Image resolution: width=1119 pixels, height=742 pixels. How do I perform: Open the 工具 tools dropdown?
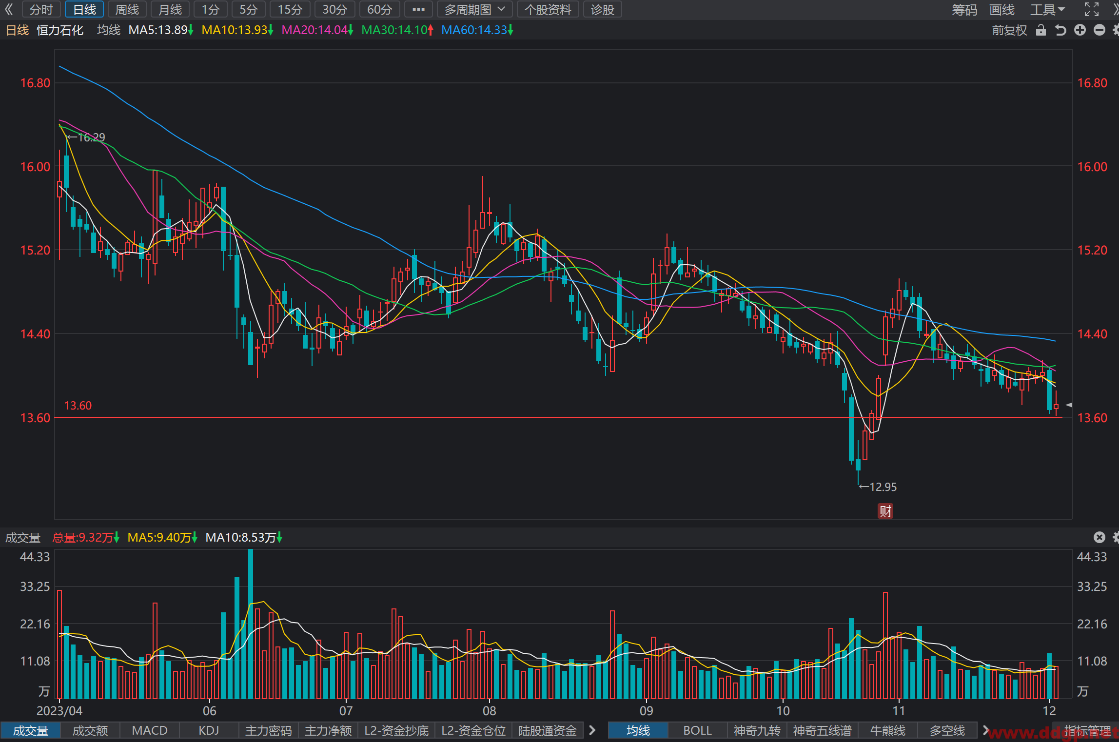click(1047, 9)
